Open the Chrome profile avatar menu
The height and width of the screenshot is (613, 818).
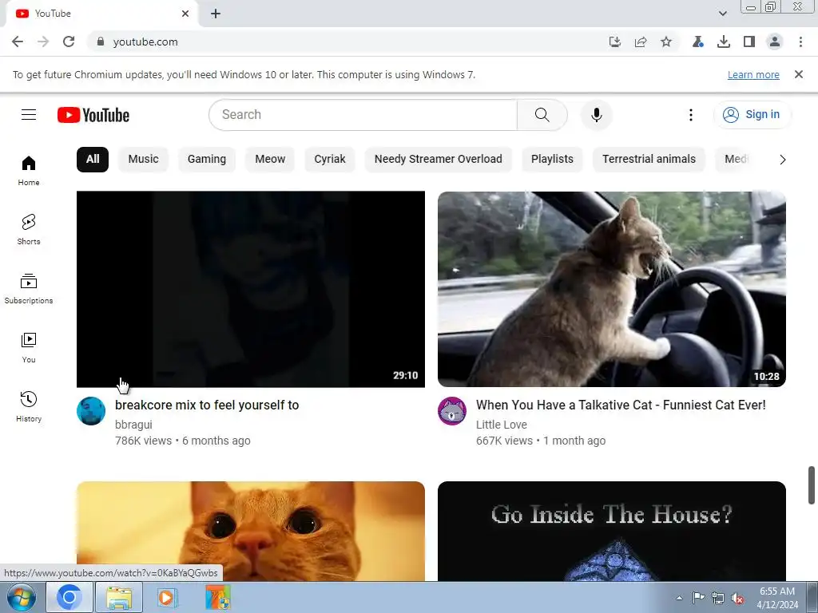tap(775, 42)
